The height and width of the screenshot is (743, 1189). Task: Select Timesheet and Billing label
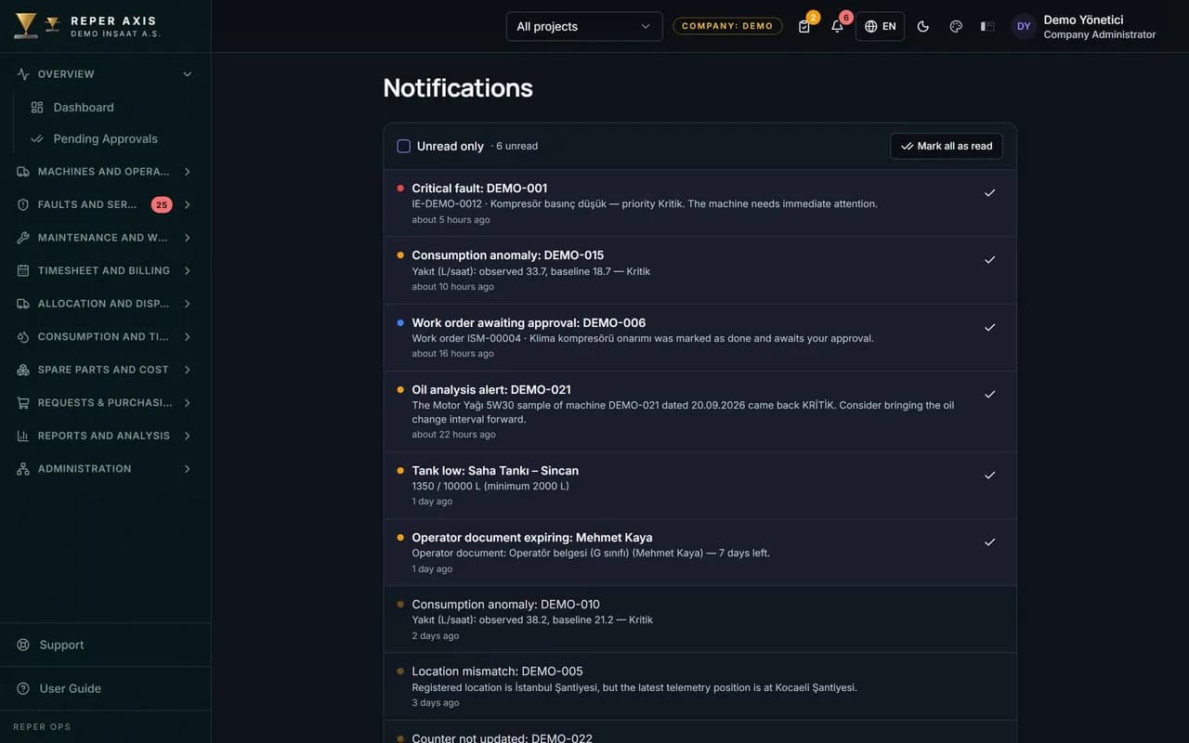point(104,270)
